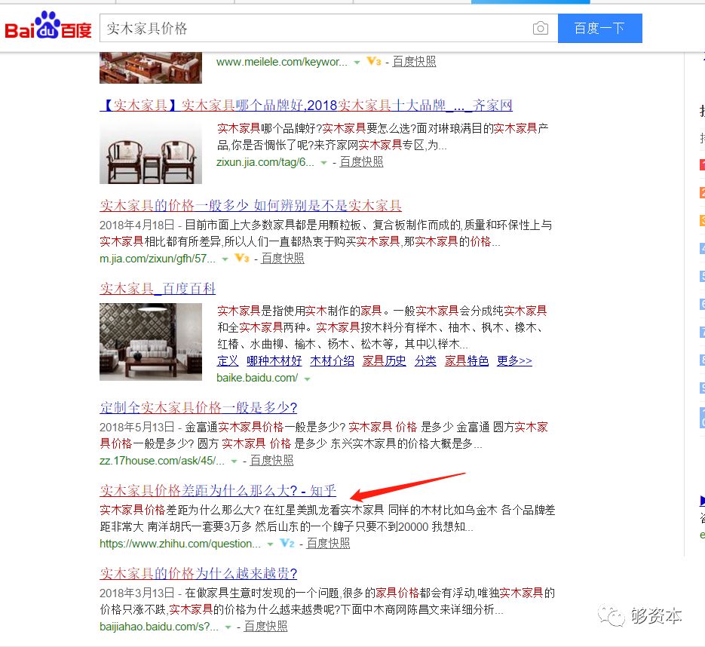
Task: Click V3 badge beside meilele.com URL
Action: 374,61
